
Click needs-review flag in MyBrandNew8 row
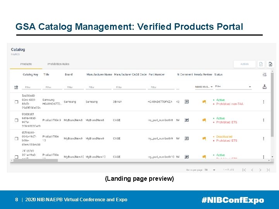coord(204,120)
